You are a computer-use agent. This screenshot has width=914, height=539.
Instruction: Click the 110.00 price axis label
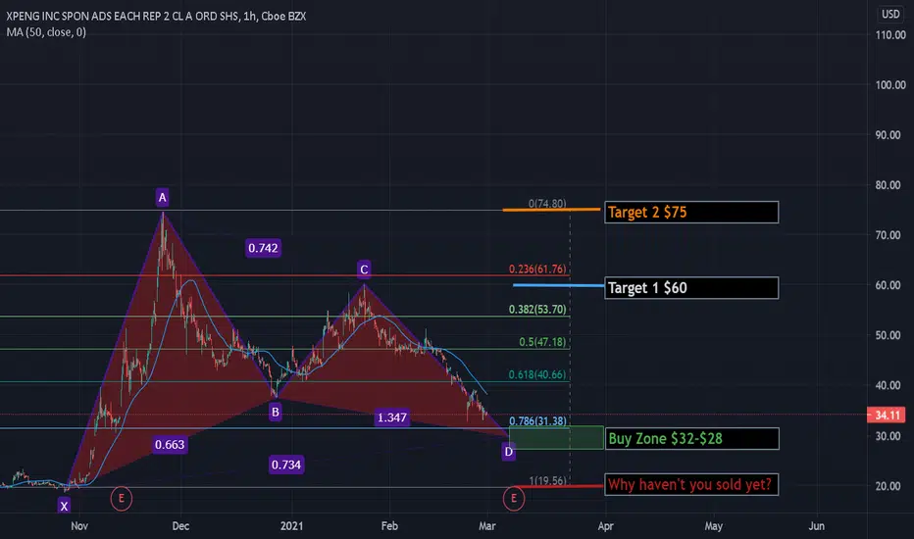click(x=890, y=35)
